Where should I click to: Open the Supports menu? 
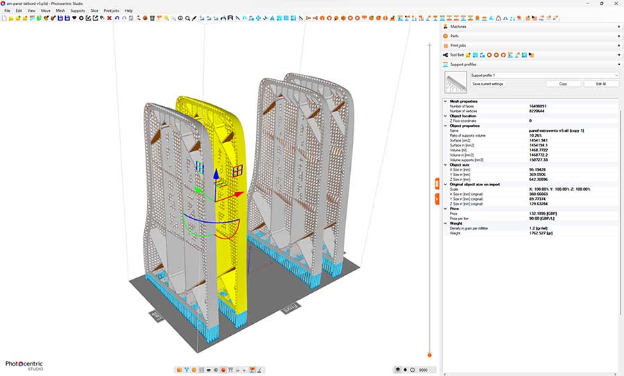click(78, 11)
